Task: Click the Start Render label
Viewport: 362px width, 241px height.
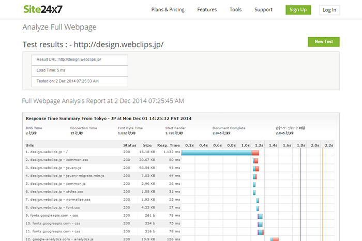Action: click(175, 128)
